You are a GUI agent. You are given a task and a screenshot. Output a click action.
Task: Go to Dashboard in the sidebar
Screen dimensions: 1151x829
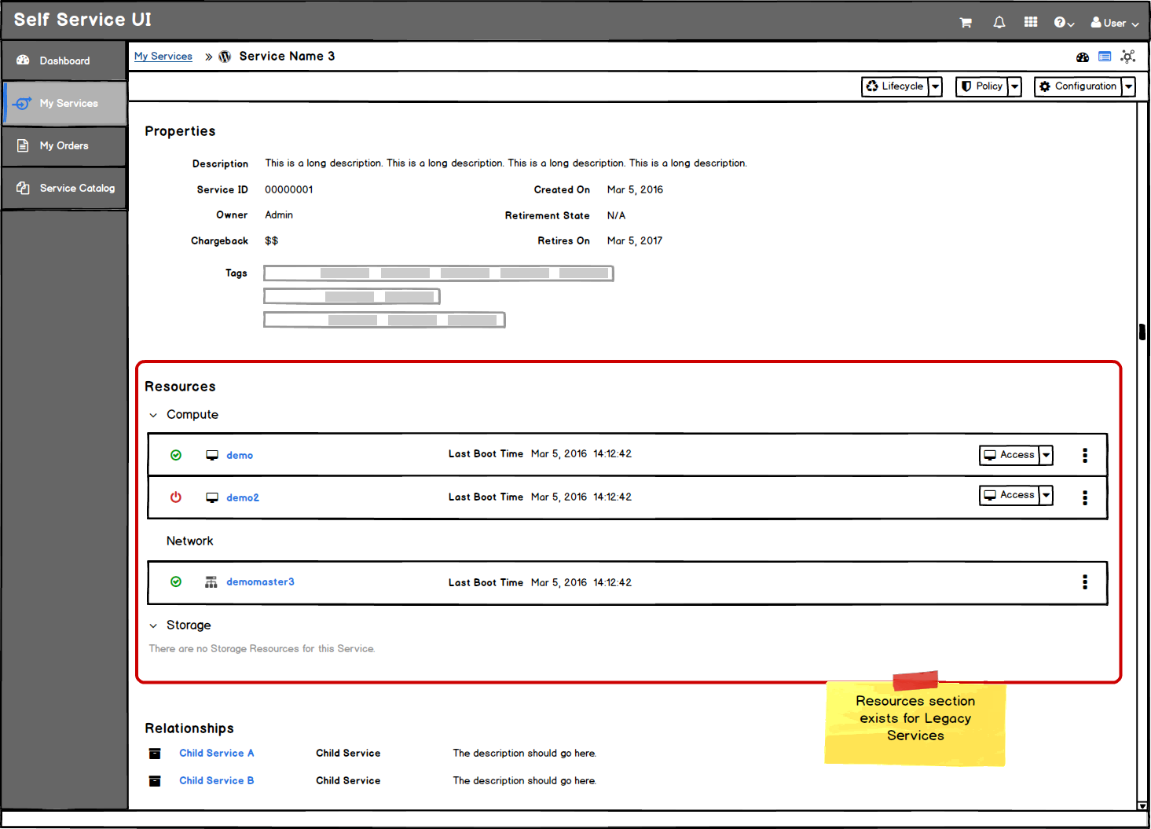(64, 61)
